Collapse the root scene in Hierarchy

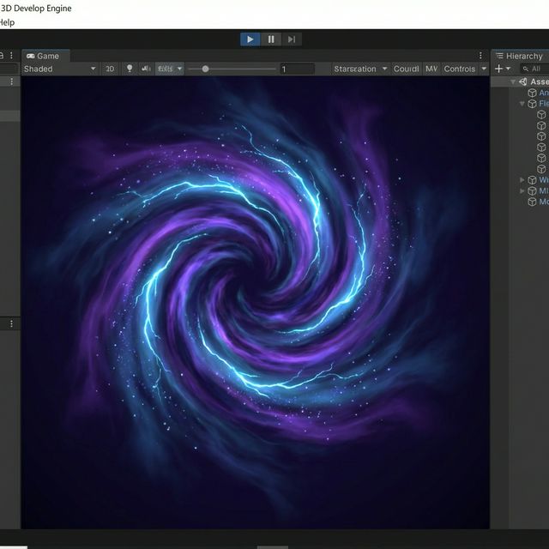(513, 81)
